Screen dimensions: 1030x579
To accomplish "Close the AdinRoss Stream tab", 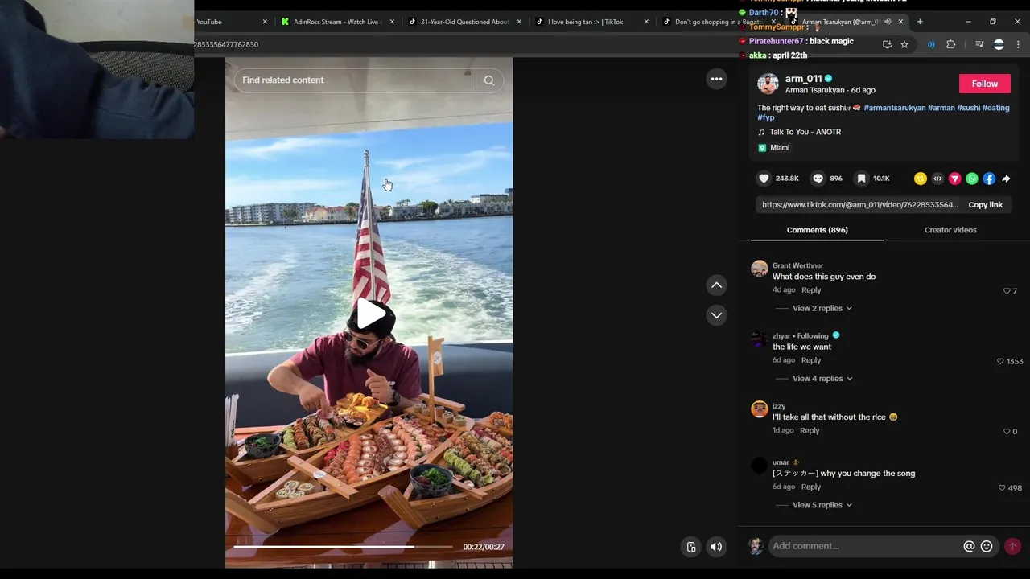I will point(392,22).
